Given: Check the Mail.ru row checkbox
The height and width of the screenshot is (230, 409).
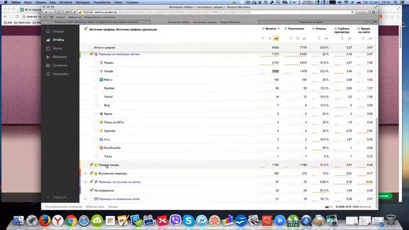Looking at the screenshot, I should click(96, 80).
